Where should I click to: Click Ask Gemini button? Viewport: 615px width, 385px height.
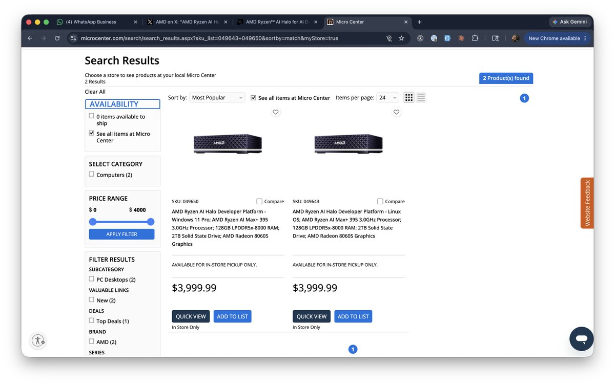[569, 22]
